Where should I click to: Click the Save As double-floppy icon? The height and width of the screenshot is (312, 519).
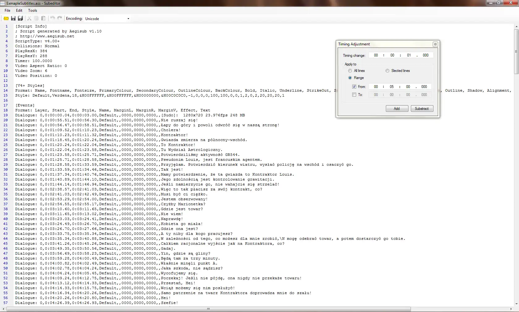[x=20, y=19]
